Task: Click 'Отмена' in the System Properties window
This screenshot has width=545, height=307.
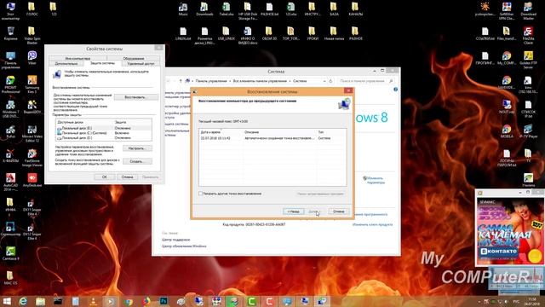Action: click(x=127, y=177)
